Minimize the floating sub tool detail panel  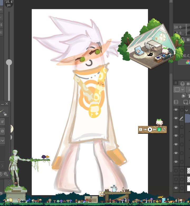(2, 104)
